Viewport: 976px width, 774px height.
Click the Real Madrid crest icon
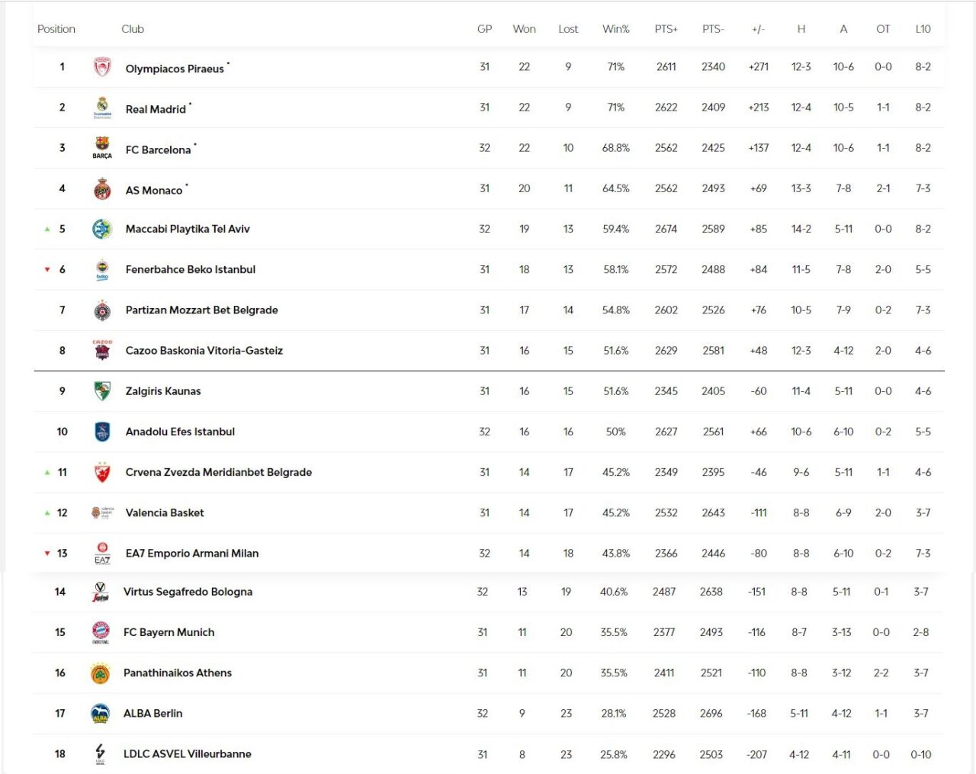(x=102, y=108)
